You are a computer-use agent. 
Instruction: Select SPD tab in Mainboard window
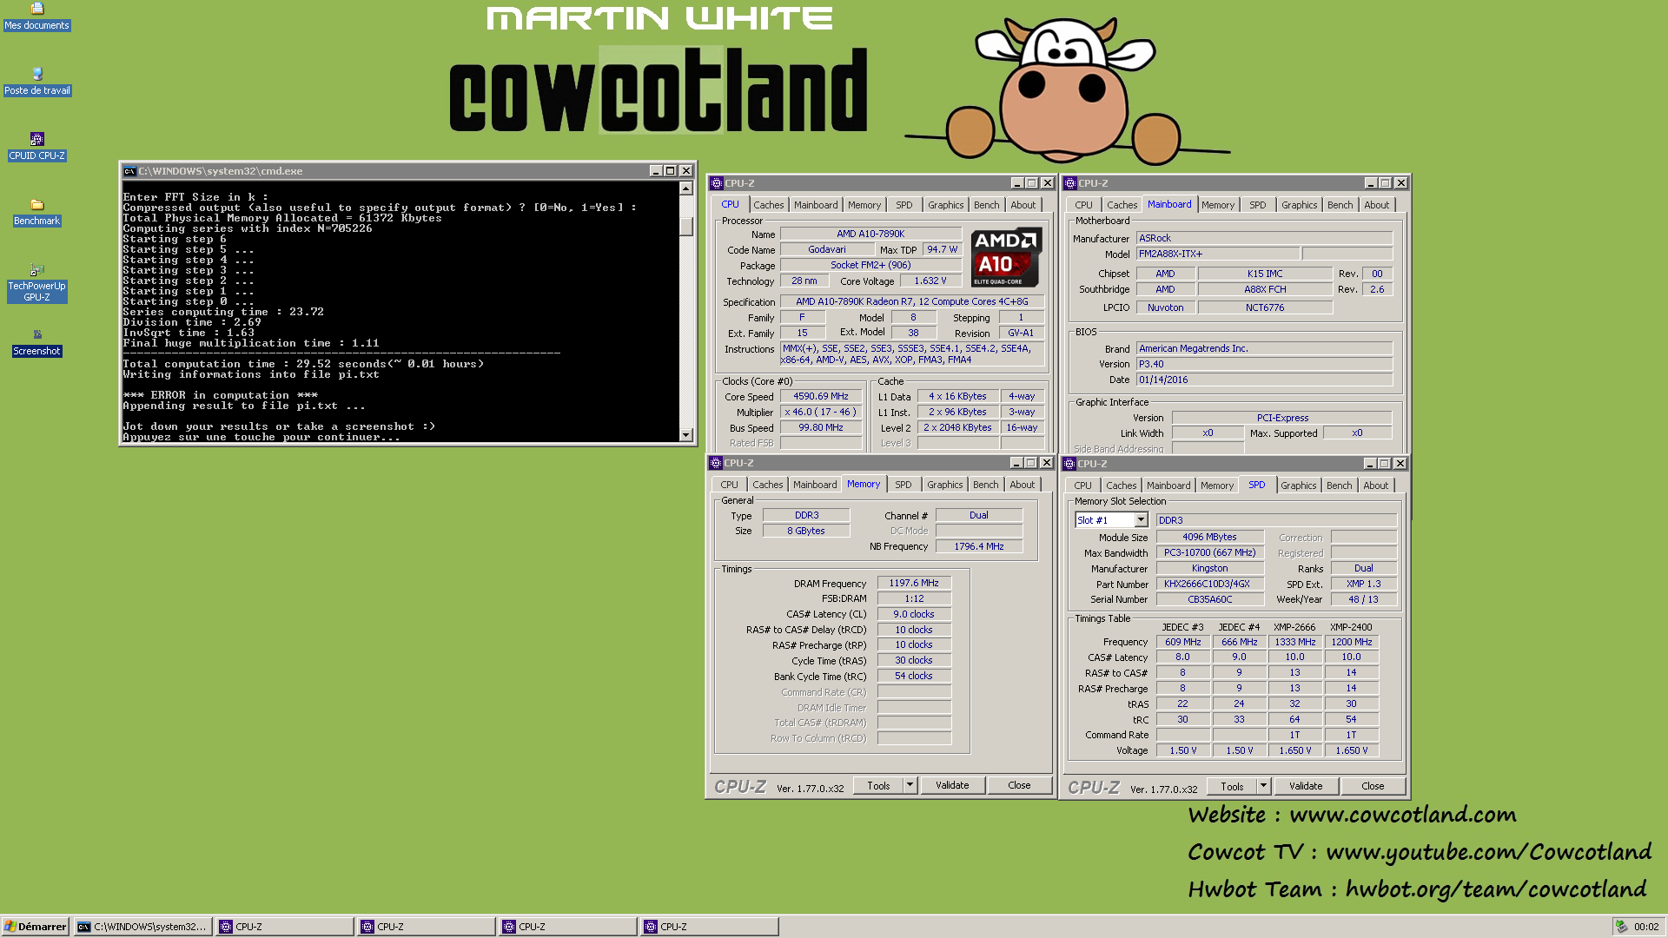point(1257,205)
